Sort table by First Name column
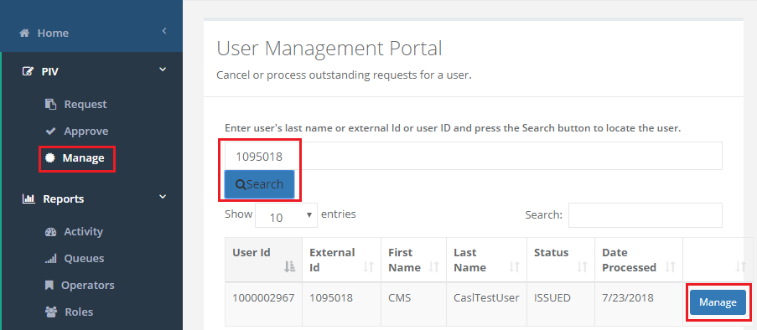757x330 pixels. point(414,260)
